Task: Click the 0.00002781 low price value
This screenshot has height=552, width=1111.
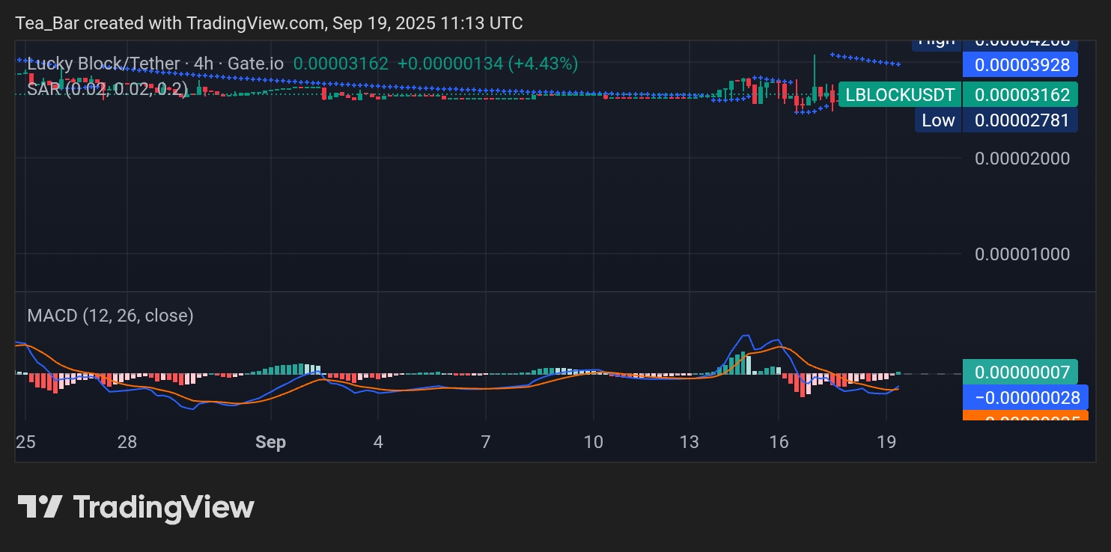Action: click(1022, 120)
